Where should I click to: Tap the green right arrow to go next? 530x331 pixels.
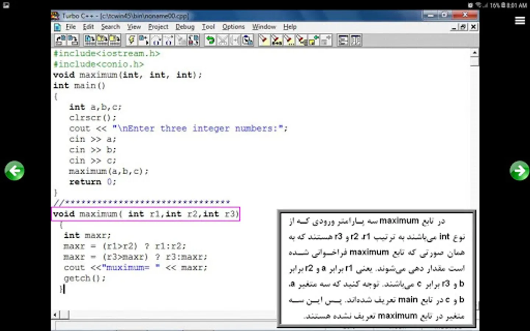point(519,171)
